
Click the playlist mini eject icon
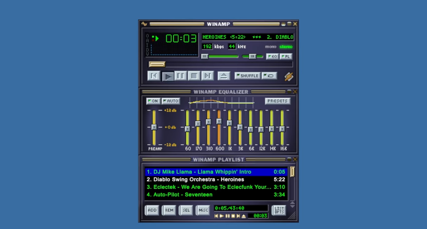coord(244,216)
